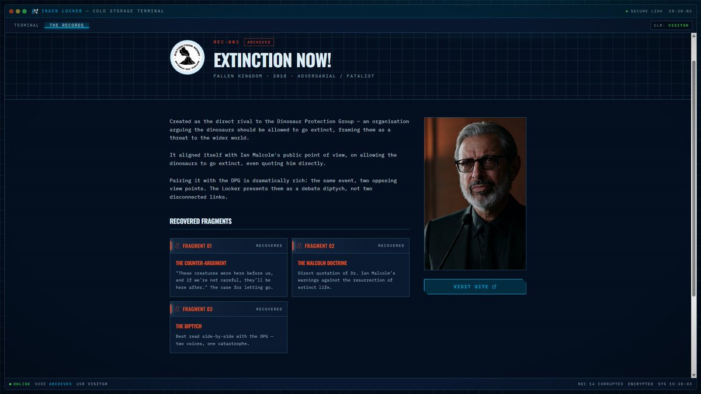Click the green Secure Link status dot
Image resolution: width=701 pixels, height=394 pixels.
(627, 11)
